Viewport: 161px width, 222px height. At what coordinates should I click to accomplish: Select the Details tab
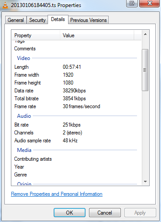tap(58, 19)
